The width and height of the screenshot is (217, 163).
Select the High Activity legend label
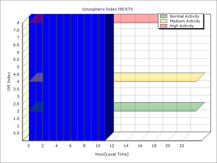[x=182, y=26]
